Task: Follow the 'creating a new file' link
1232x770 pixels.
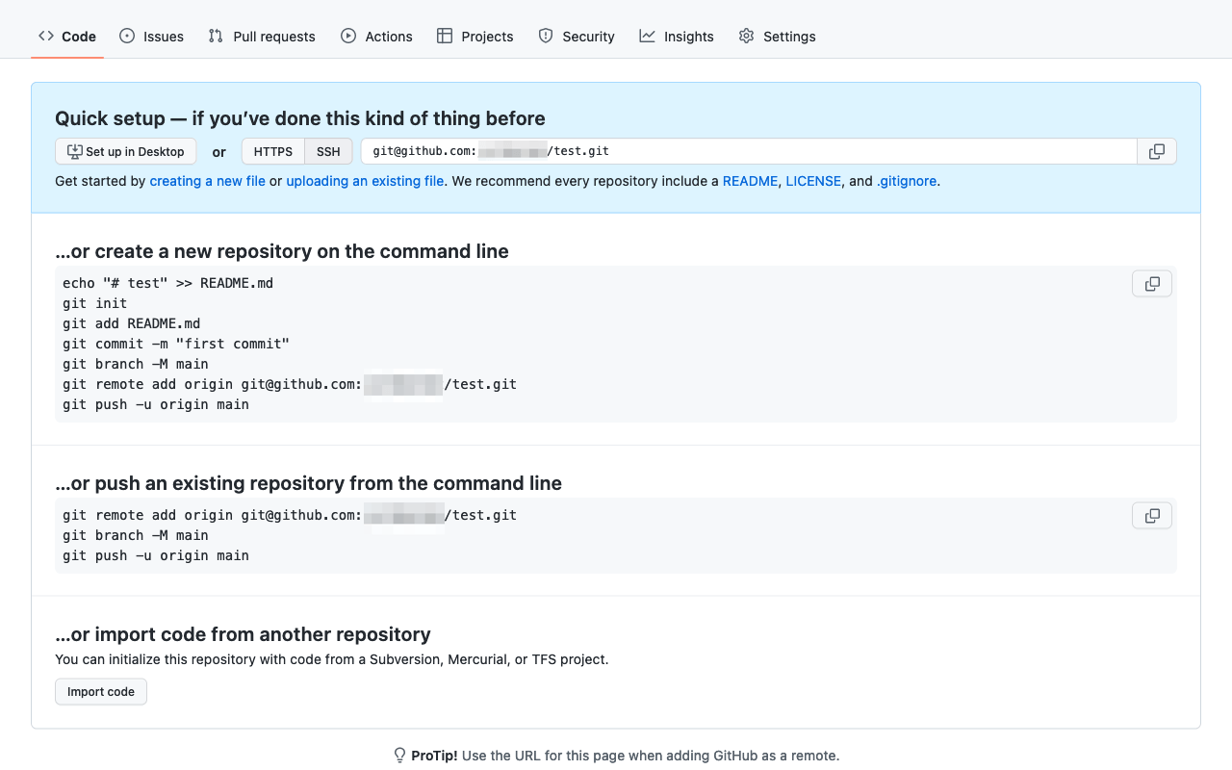Action: tap(207, 181)
